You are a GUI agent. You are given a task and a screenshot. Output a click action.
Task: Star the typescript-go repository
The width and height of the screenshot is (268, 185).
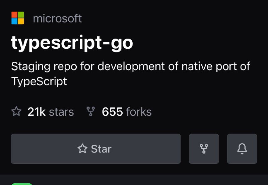click(96, 149)
